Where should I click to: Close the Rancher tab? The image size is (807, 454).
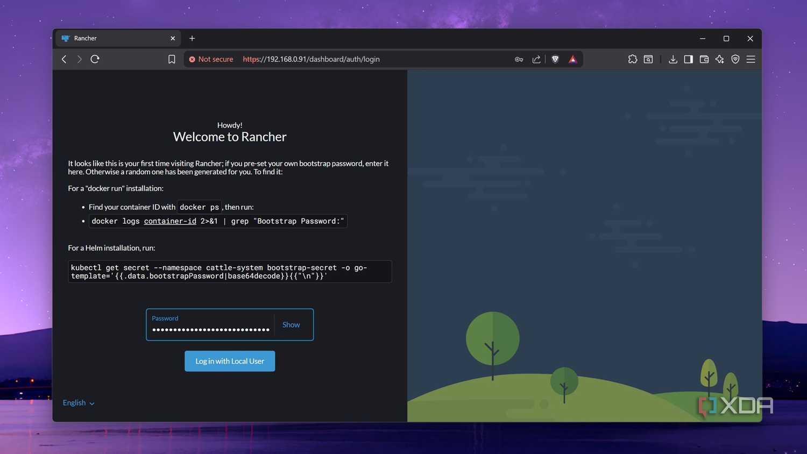pos(173,38)
